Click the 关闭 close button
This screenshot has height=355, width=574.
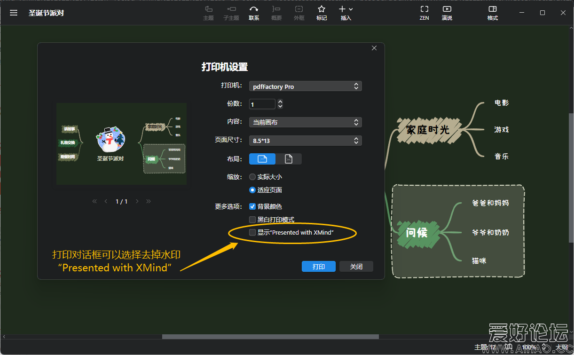click(356, 267)
